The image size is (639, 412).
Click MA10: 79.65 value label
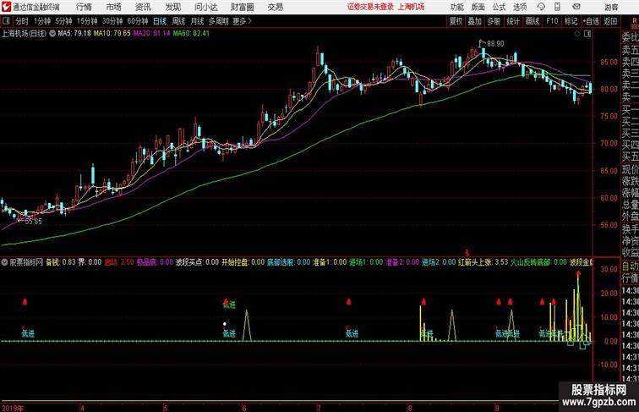(x=112, y=34)
